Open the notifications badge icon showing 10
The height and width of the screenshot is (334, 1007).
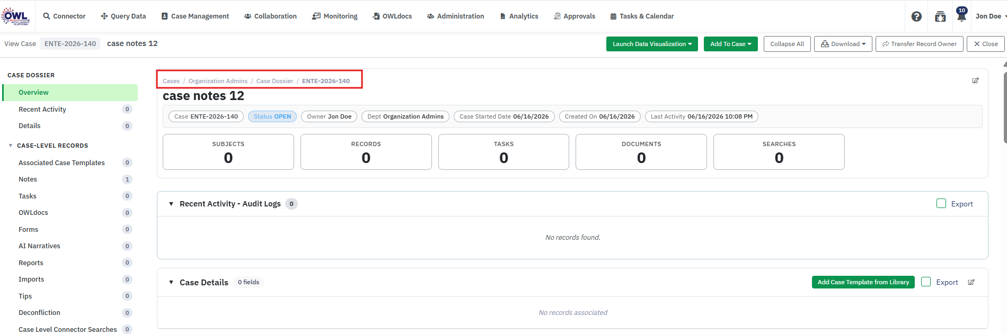pos(961,14)
